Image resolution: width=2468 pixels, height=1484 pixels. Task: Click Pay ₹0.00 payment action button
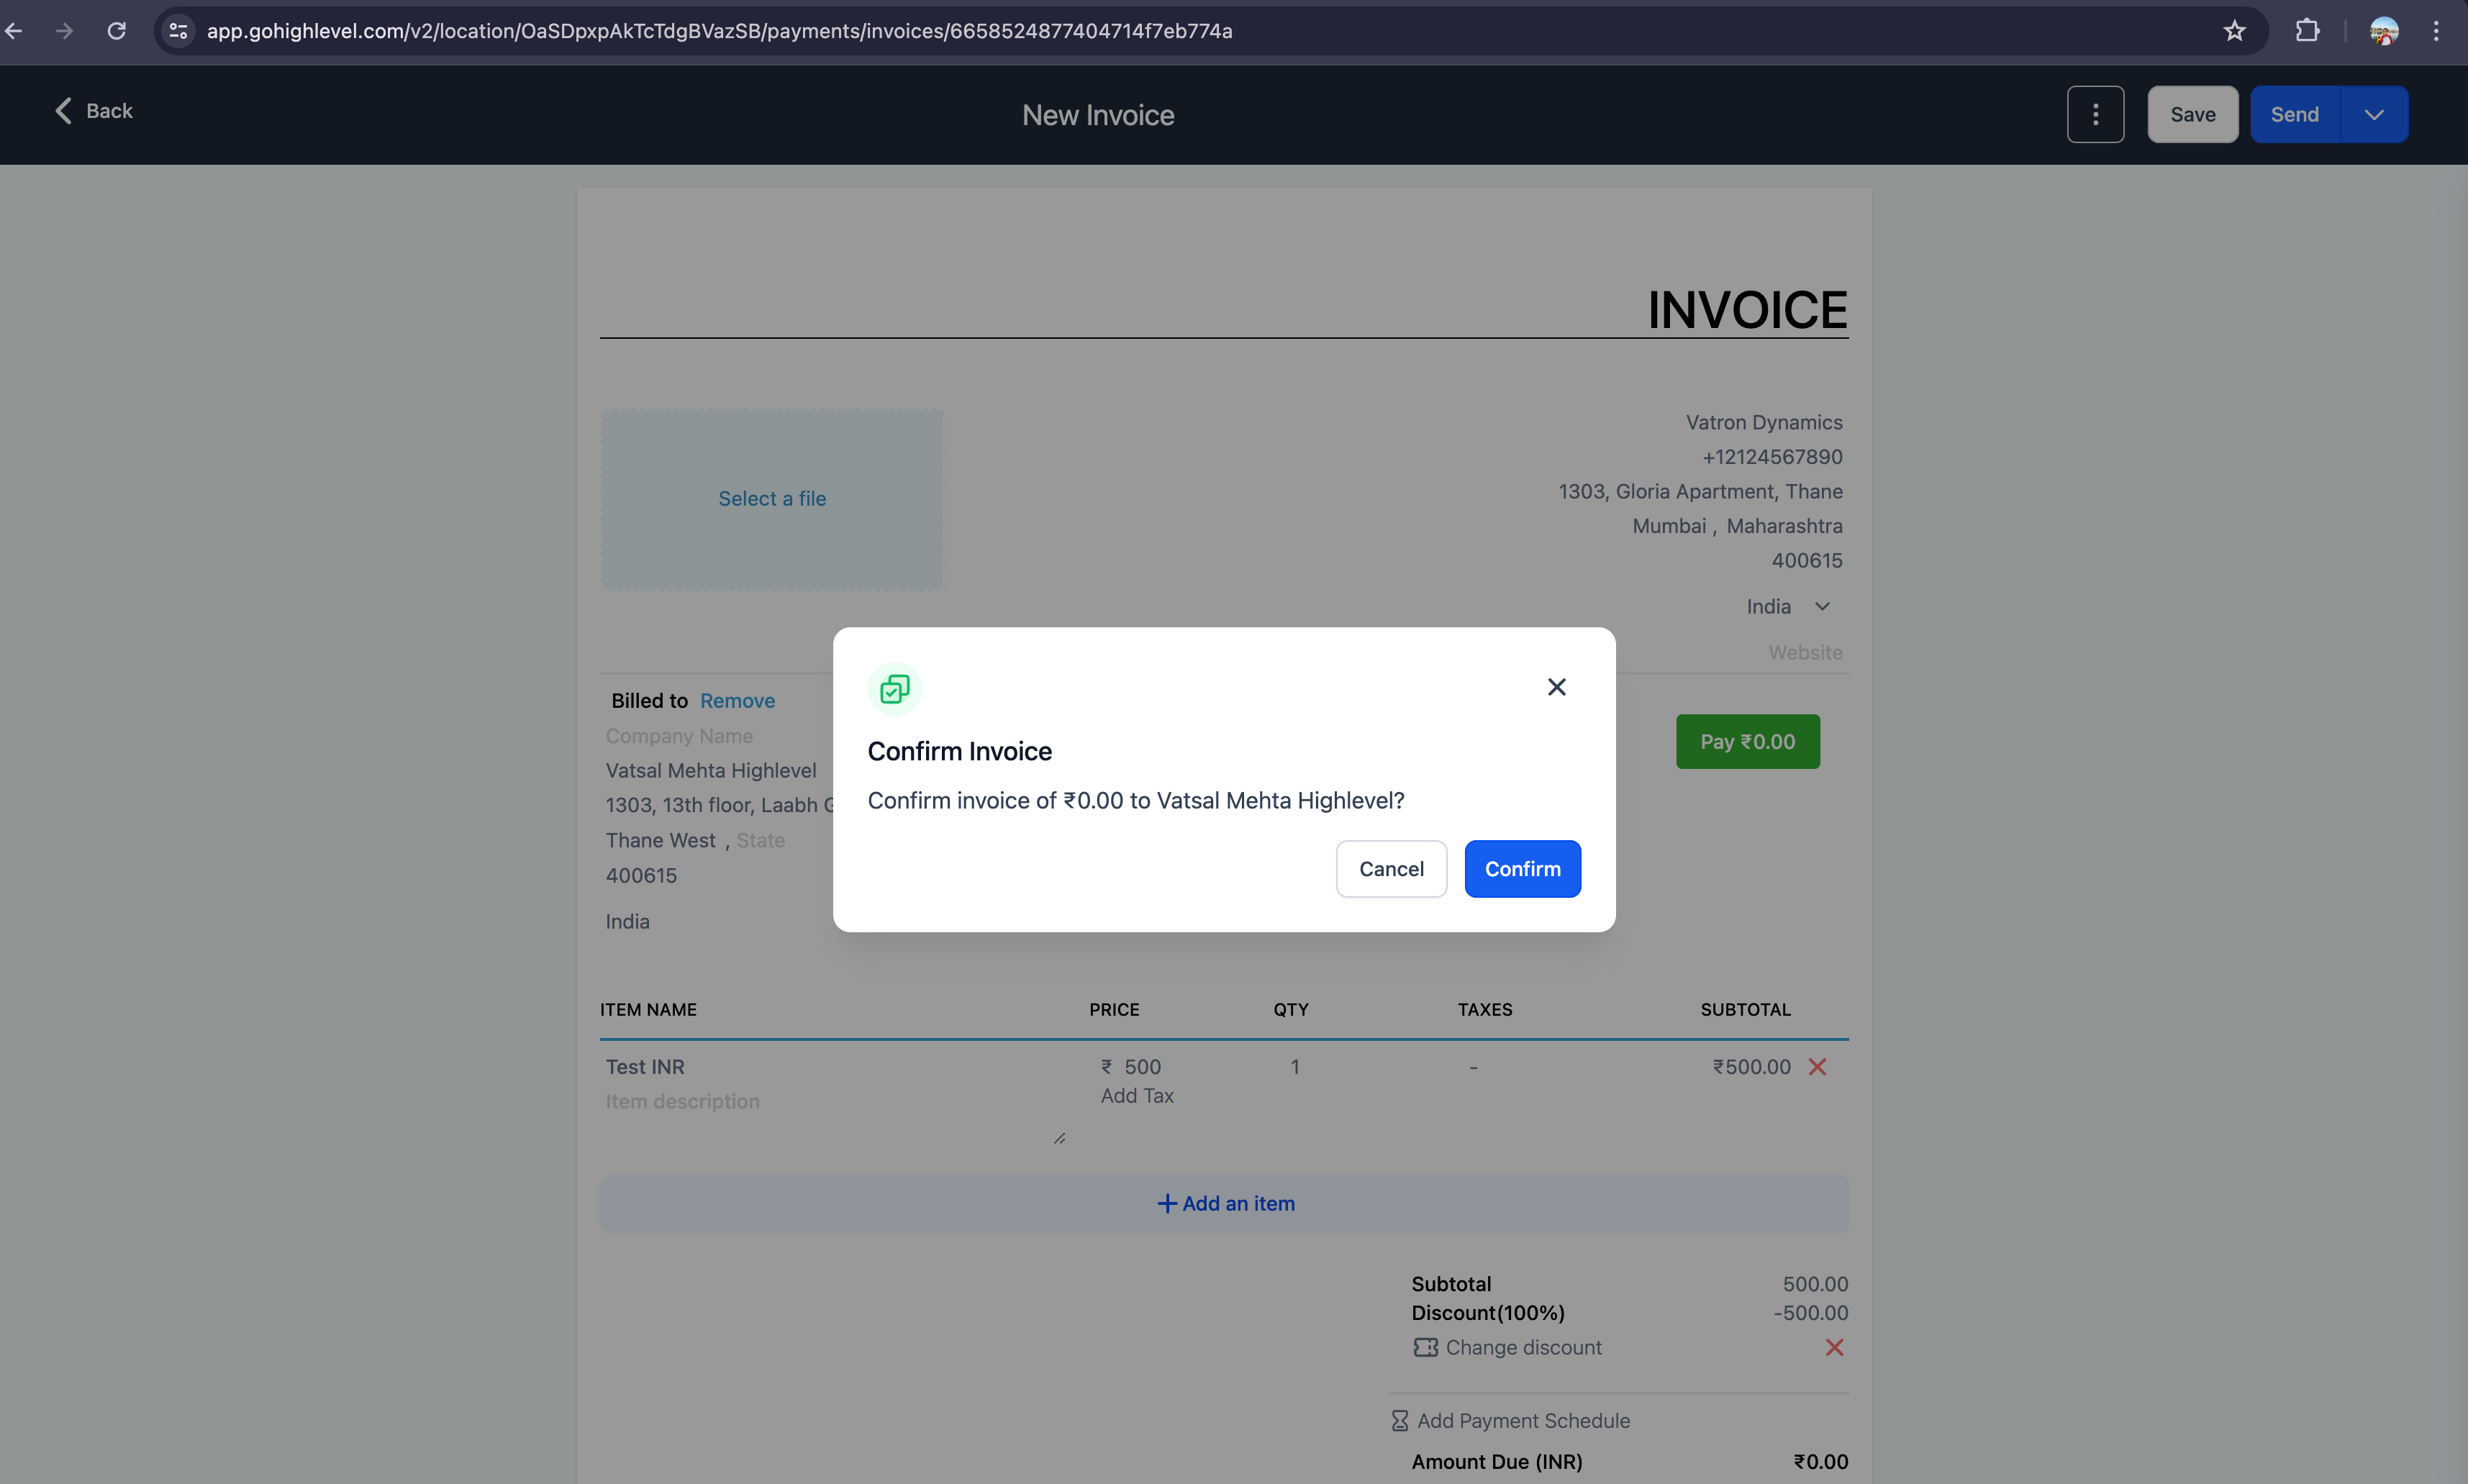click(x=1748, y=740)
